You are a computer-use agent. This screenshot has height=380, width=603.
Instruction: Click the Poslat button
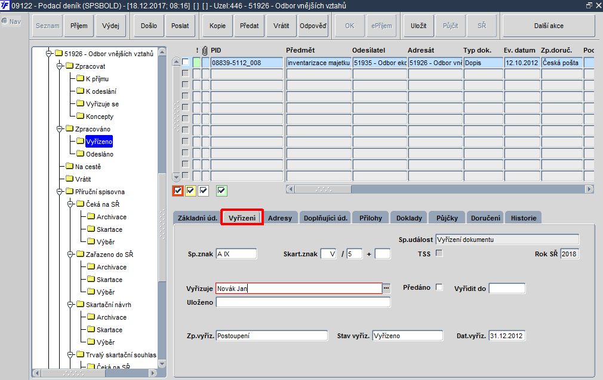[x=180, y=26]
